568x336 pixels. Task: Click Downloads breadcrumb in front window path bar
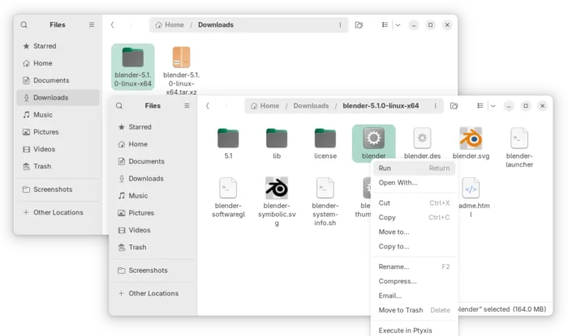click(311, 106)
